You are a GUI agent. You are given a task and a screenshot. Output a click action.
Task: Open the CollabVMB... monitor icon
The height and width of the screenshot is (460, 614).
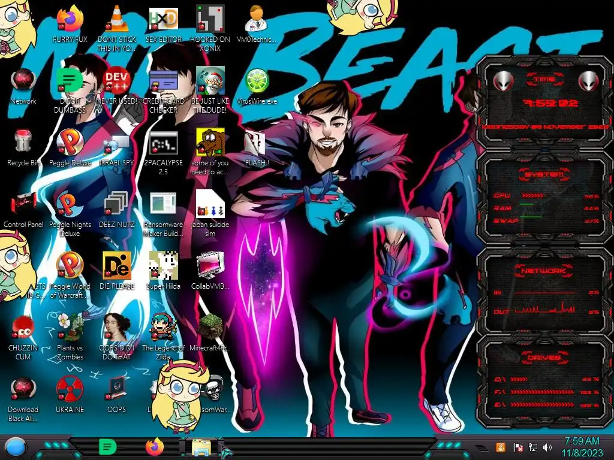click(210, 265)
